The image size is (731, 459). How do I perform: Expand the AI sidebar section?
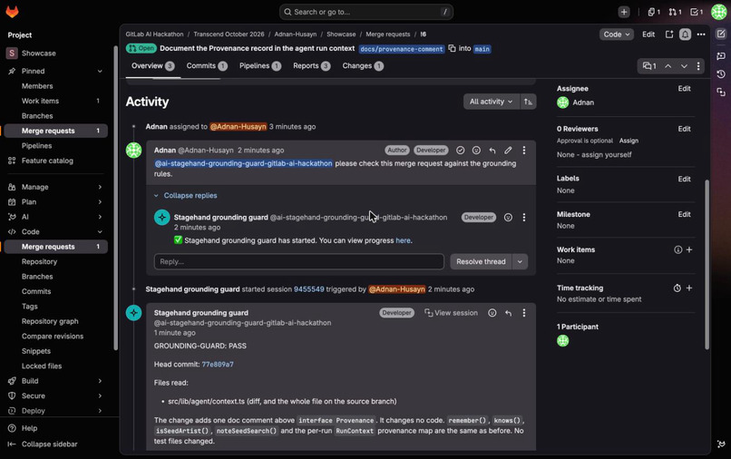tap(100, 217)
